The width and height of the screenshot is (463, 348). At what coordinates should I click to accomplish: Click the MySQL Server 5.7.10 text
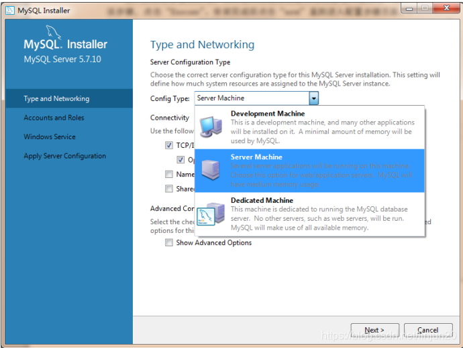(62, 59)
